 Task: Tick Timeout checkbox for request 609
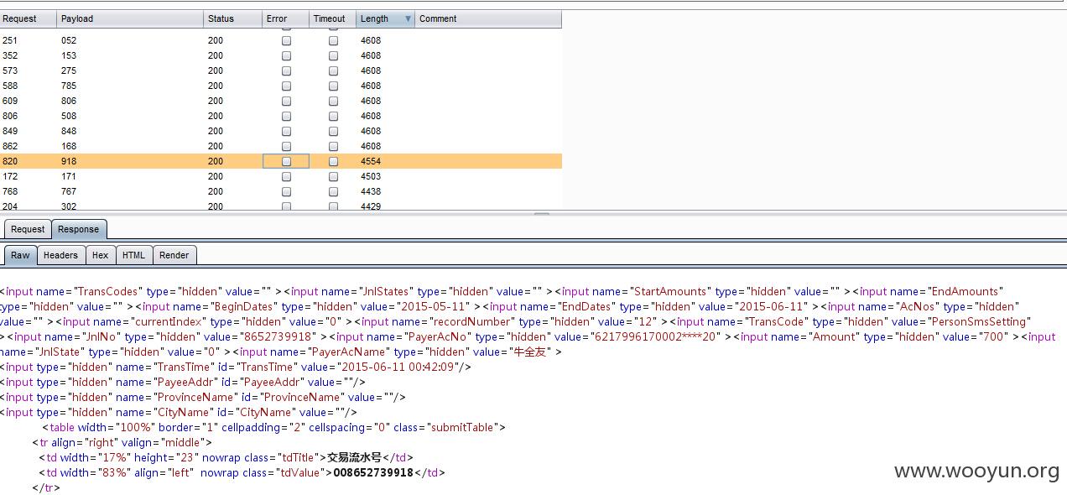[x=333, y=101]
